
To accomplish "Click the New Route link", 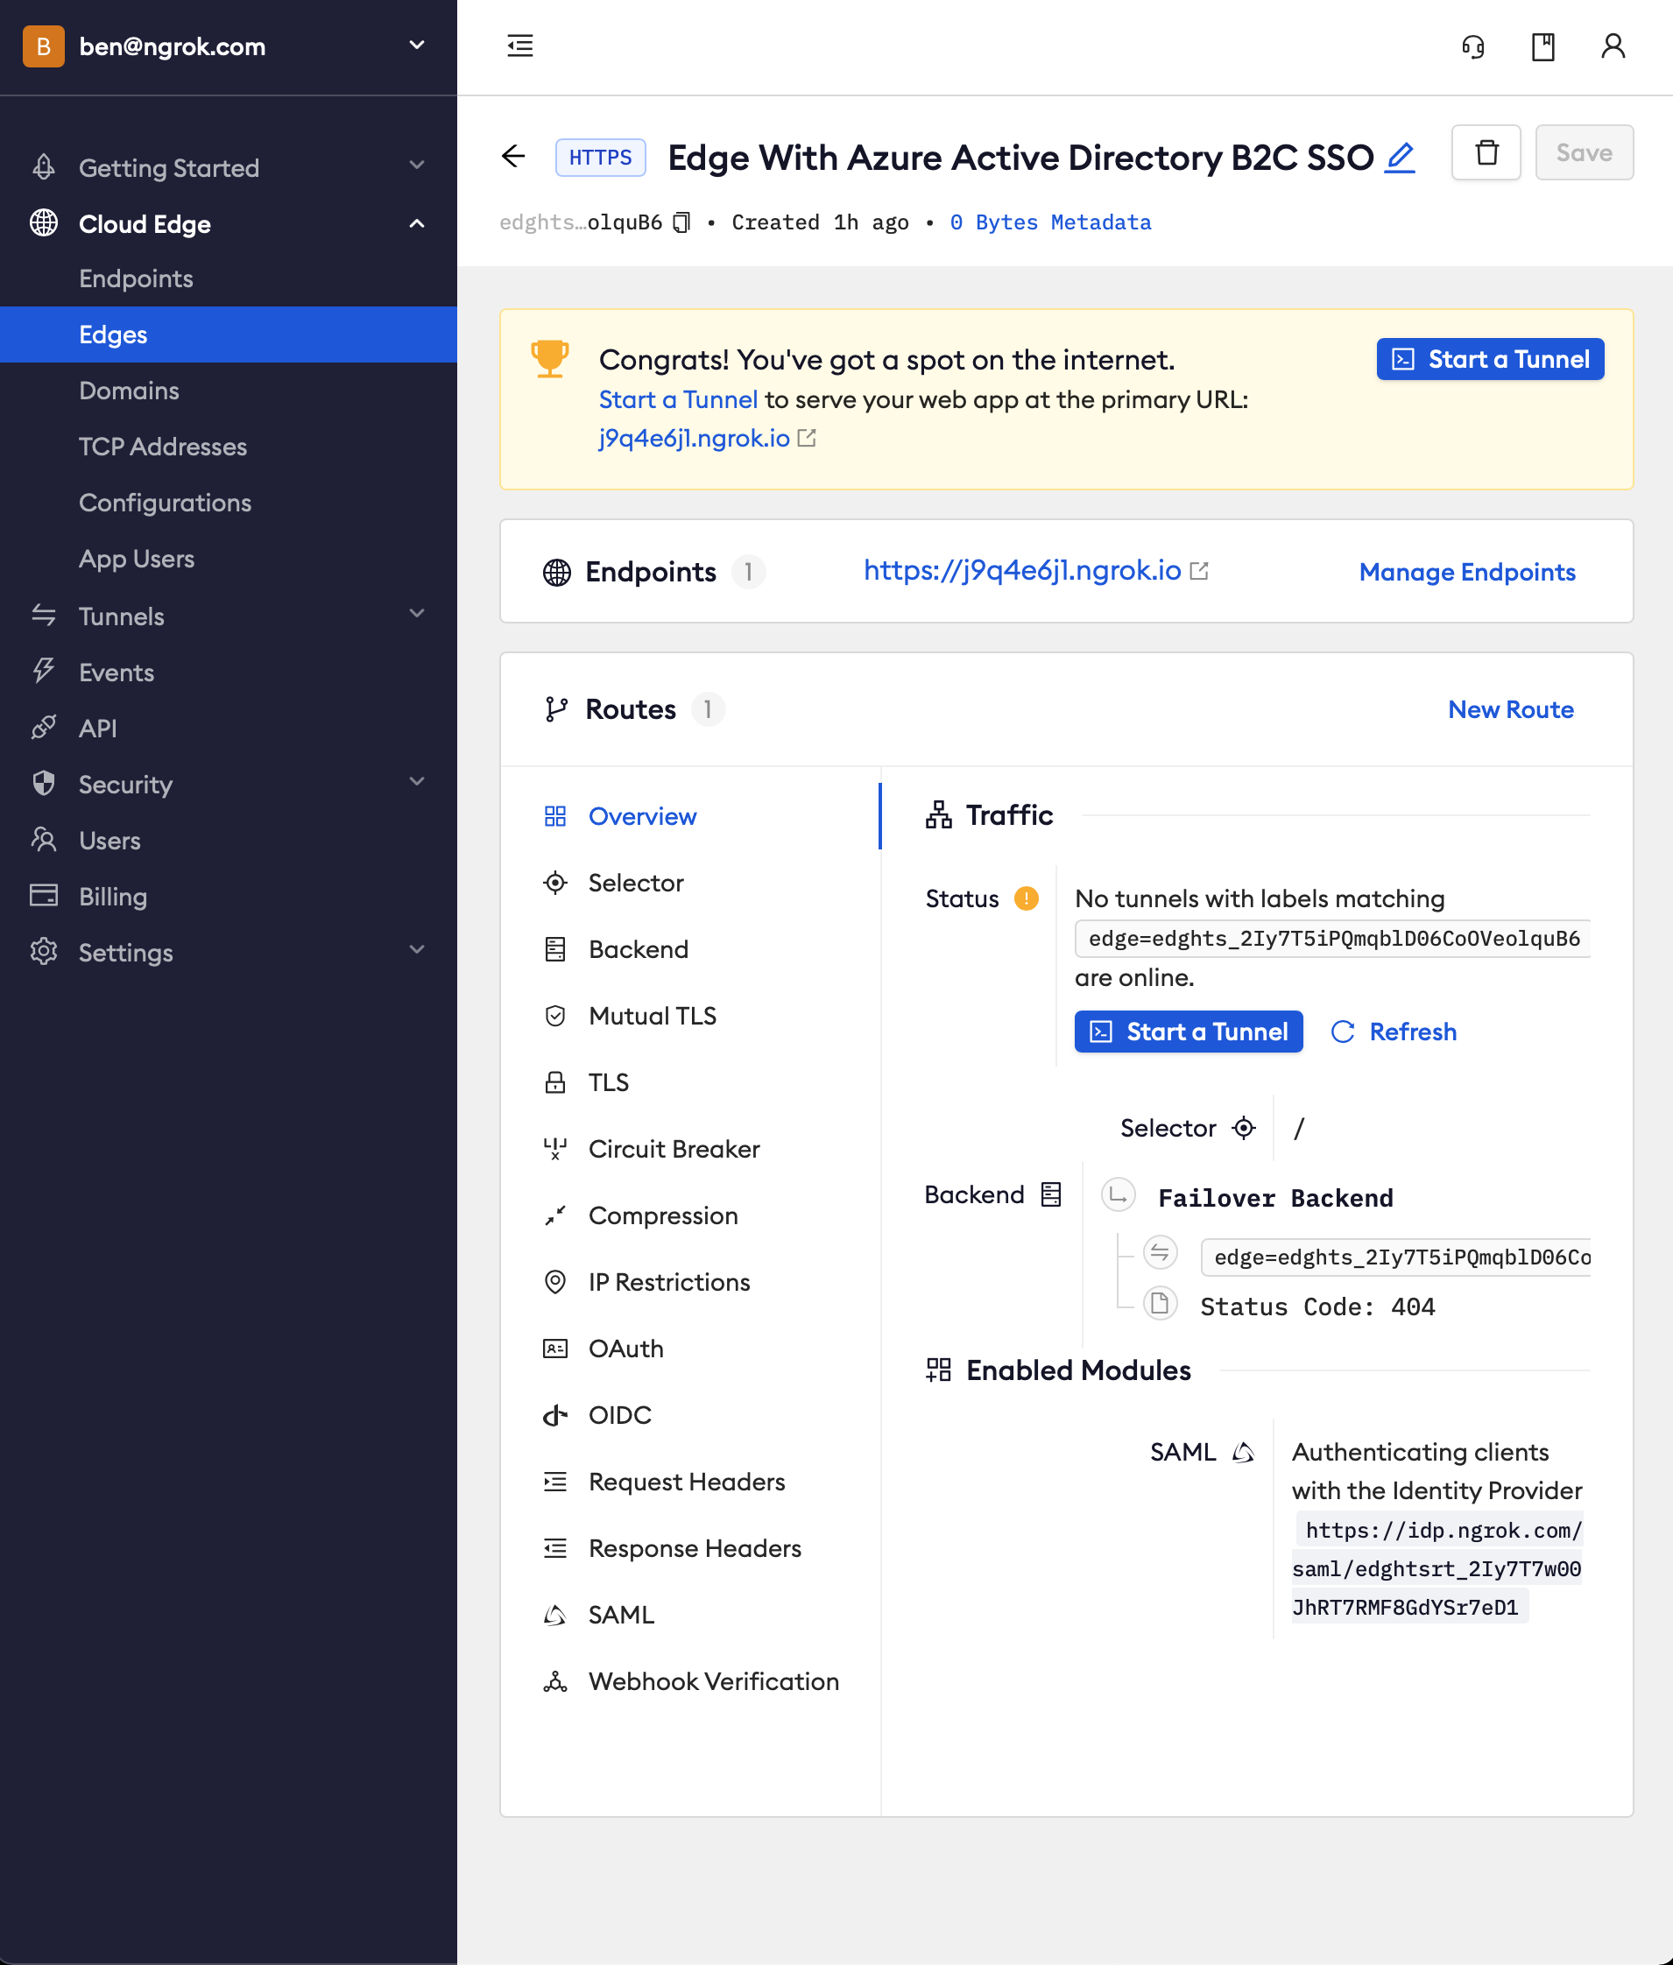I will pos(1511,709).
